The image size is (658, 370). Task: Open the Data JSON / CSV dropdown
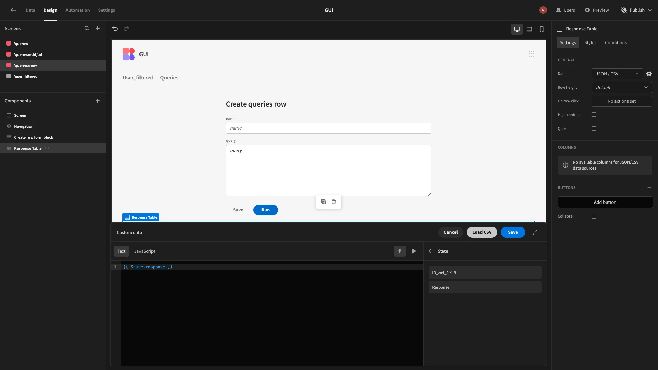pos(617,74)
